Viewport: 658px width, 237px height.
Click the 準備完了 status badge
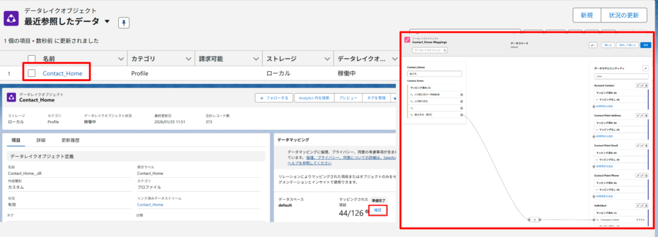pos(379,201)
